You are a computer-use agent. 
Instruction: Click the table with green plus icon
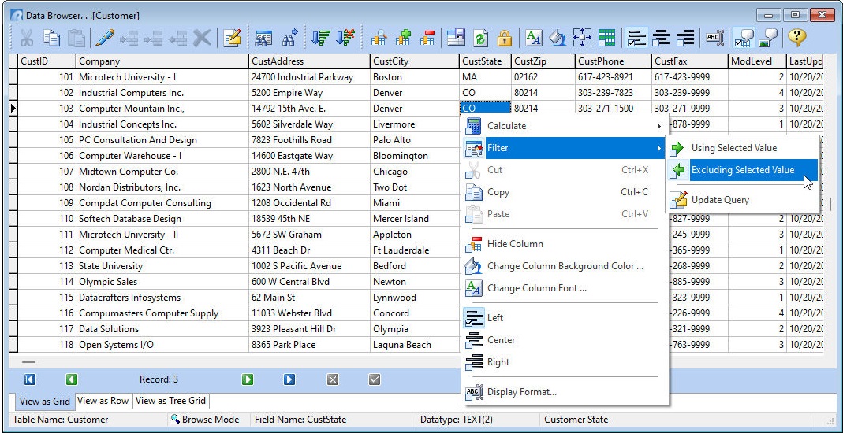[x=403, y=38]
